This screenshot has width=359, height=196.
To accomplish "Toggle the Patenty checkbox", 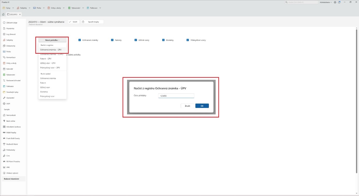I will [112, 40].
